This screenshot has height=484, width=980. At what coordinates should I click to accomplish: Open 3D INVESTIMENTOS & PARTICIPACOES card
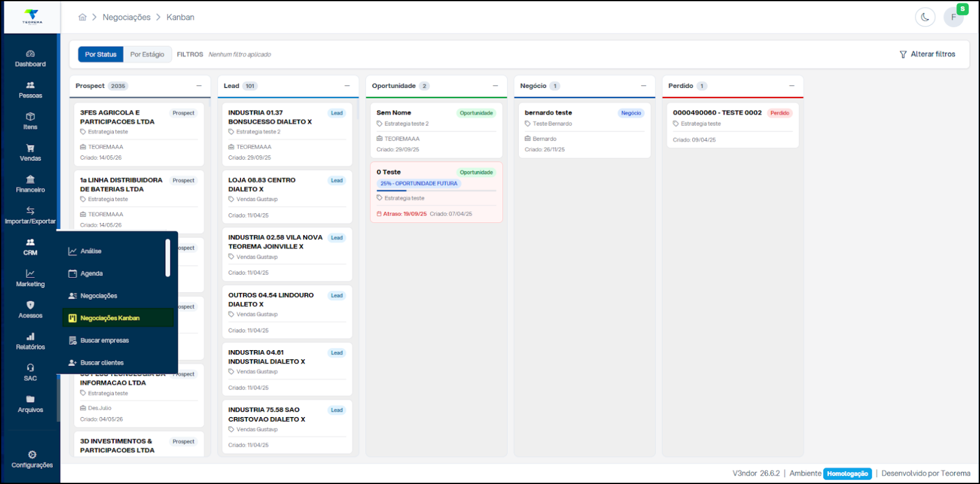139,445
